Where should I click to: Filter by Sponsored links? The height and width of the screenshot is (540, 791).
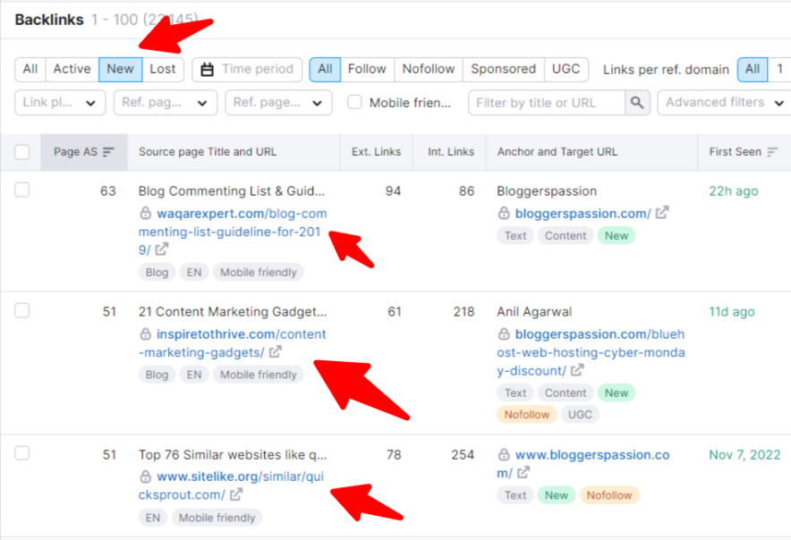[504, 69]
